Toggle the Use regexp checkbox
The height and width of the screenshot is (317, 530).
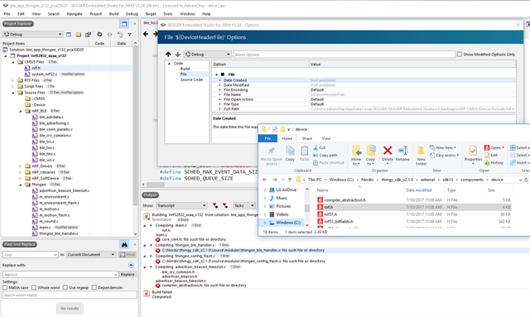[x=65, y=287]
